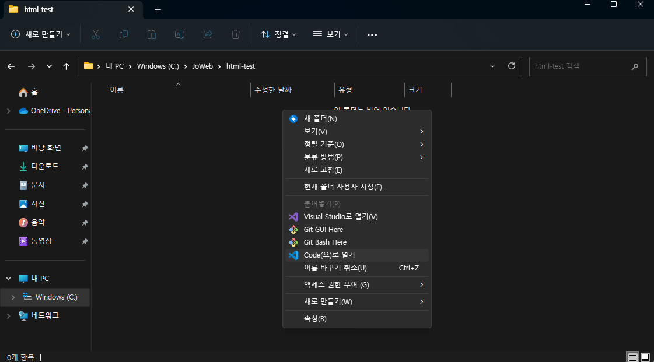Click the Cut icon on the toolbar
The image size is (654, 362).
(x=95, y=34)
